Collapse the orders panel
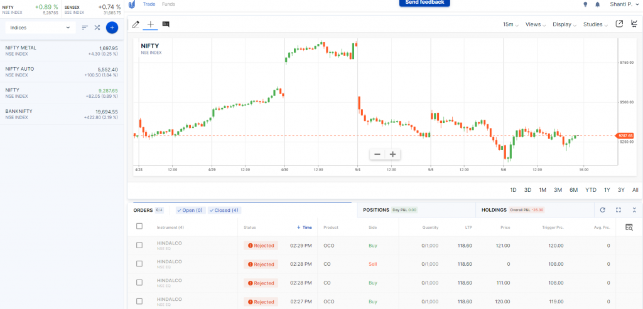Screen dimensions: 643x309 point(634,210)
